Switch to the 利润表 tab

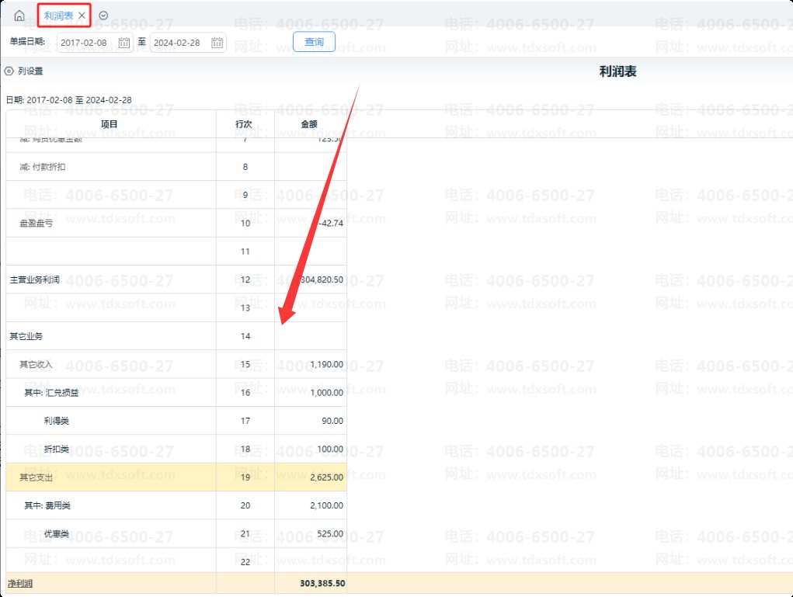coord(58,16)
